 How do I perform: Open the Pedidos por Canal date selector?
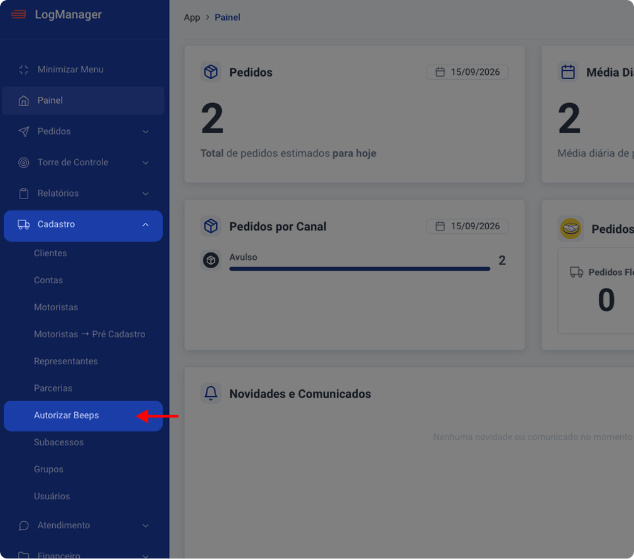pos(467,226)
